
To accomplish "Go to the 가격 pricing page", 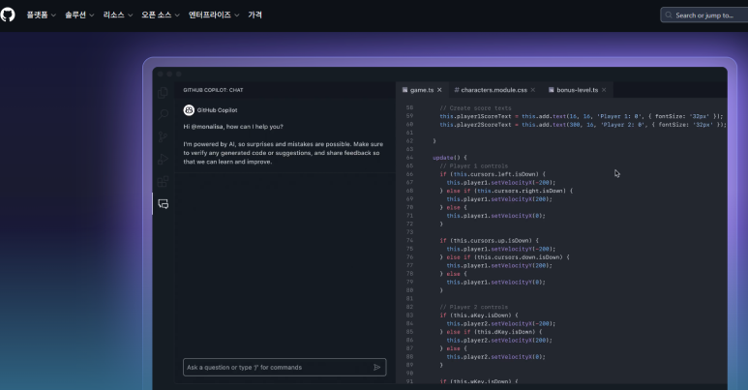I will point(254,15).
